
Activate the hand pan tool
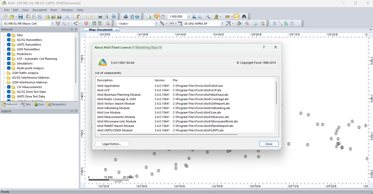[x=163, y=17]
